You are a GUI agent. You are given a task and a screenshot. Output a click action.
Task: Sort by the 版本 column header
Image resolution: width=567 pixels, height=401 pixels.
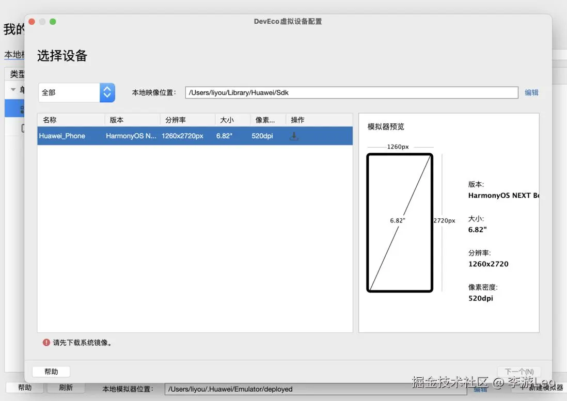(132, 120)
